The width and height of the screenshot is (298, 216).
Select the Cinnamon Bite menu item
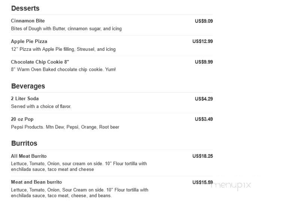click(28, 21)
